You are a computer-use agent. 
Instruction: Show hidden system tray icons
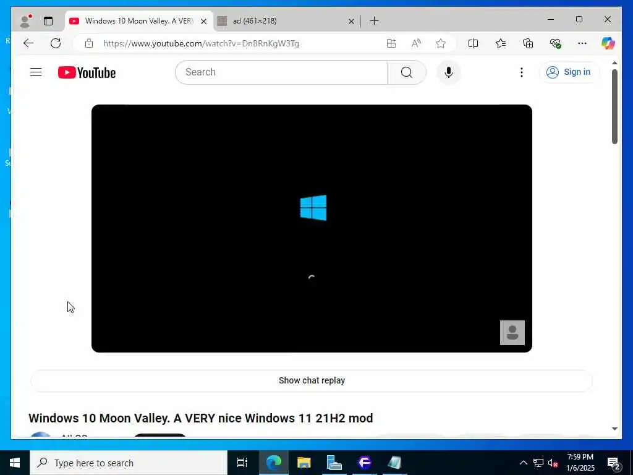click(523, 463)
